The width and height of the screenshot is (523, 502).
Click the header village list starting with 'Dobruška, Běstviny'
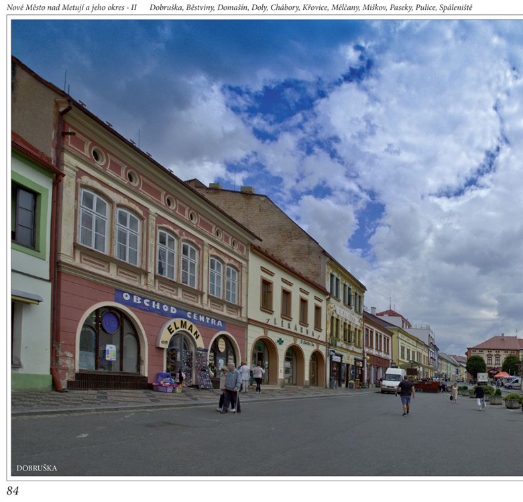(x=311, y=7)
